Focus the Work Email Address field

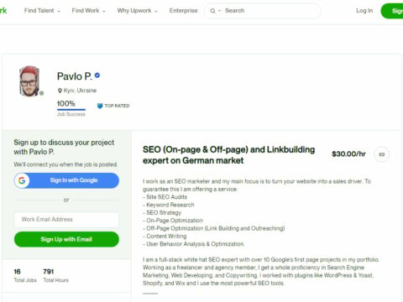pos(66,220)
